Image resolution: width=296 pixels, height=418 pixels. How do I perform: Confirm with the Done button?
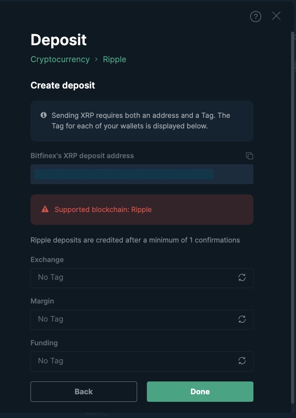pos(200,392)
